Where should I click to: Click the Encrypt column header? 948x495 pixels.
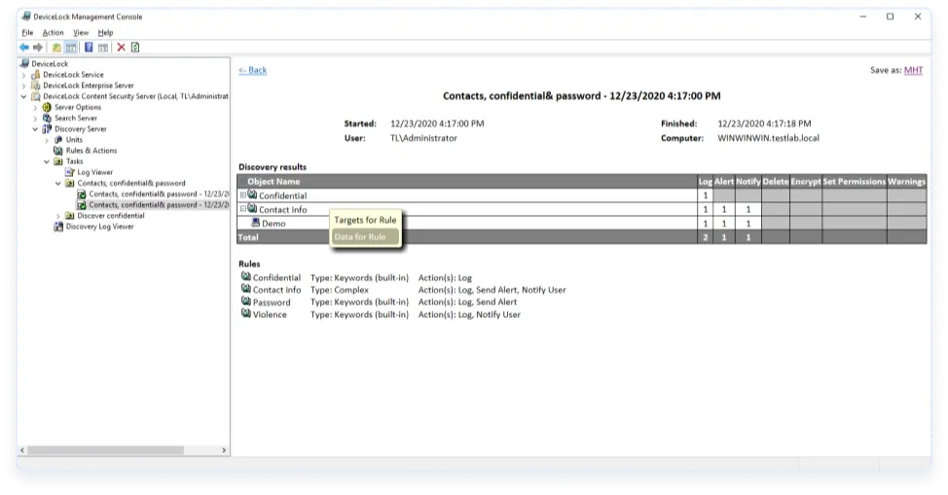pyautogui.click(x=806, y=181)
